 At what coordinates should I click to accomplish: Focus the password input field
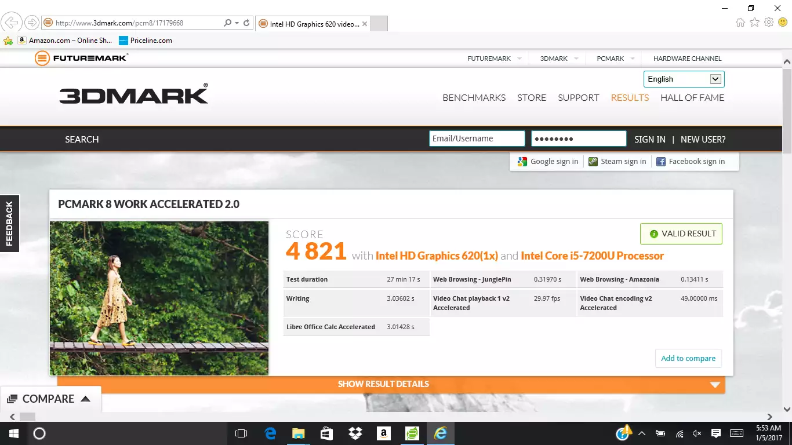(x=579, y=138)
